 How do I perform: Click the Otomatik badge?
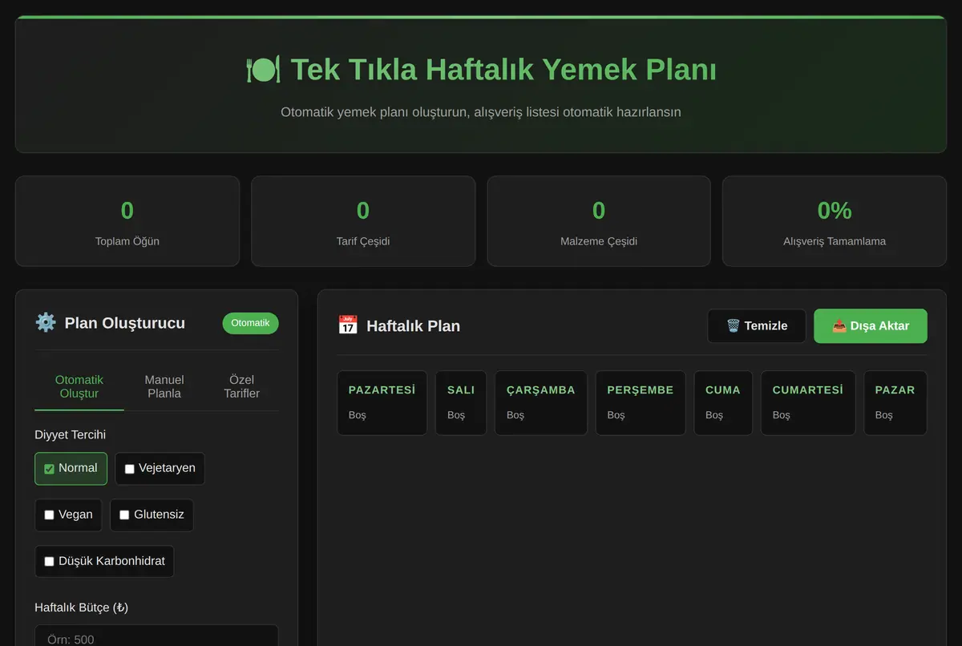250,323
